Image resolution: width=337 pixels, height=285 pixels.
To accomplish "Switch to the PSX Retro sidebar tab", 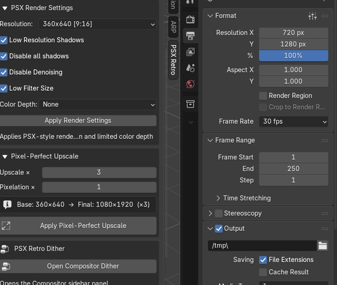I will pos(173,60).
